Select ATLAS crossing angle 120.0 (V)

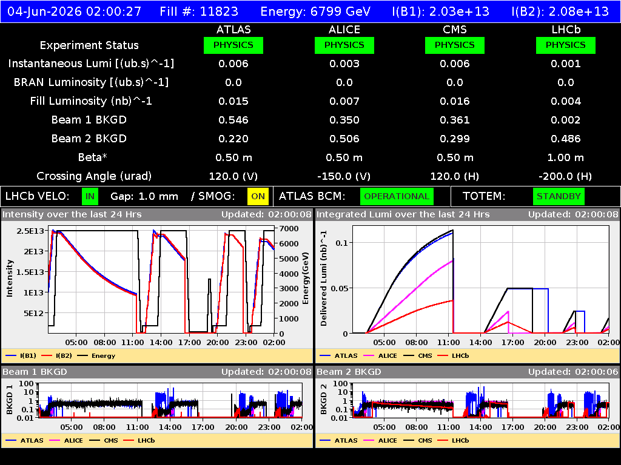[233, 176]
